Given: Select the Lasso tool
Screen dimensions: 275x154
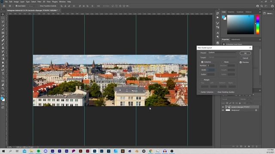Looking at the screenshot, I should pyautogui.click(x=3, y=22).
